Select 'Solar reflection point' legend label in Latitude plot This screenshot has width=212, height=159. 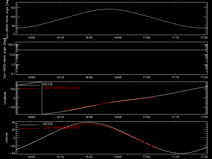pos(61,127)
